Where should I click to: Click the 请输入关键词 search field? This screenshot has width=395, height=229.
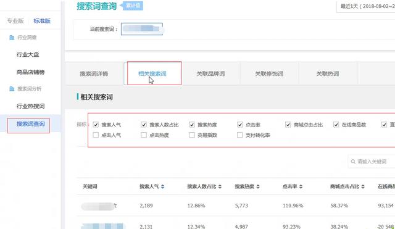tap(372, 162)
